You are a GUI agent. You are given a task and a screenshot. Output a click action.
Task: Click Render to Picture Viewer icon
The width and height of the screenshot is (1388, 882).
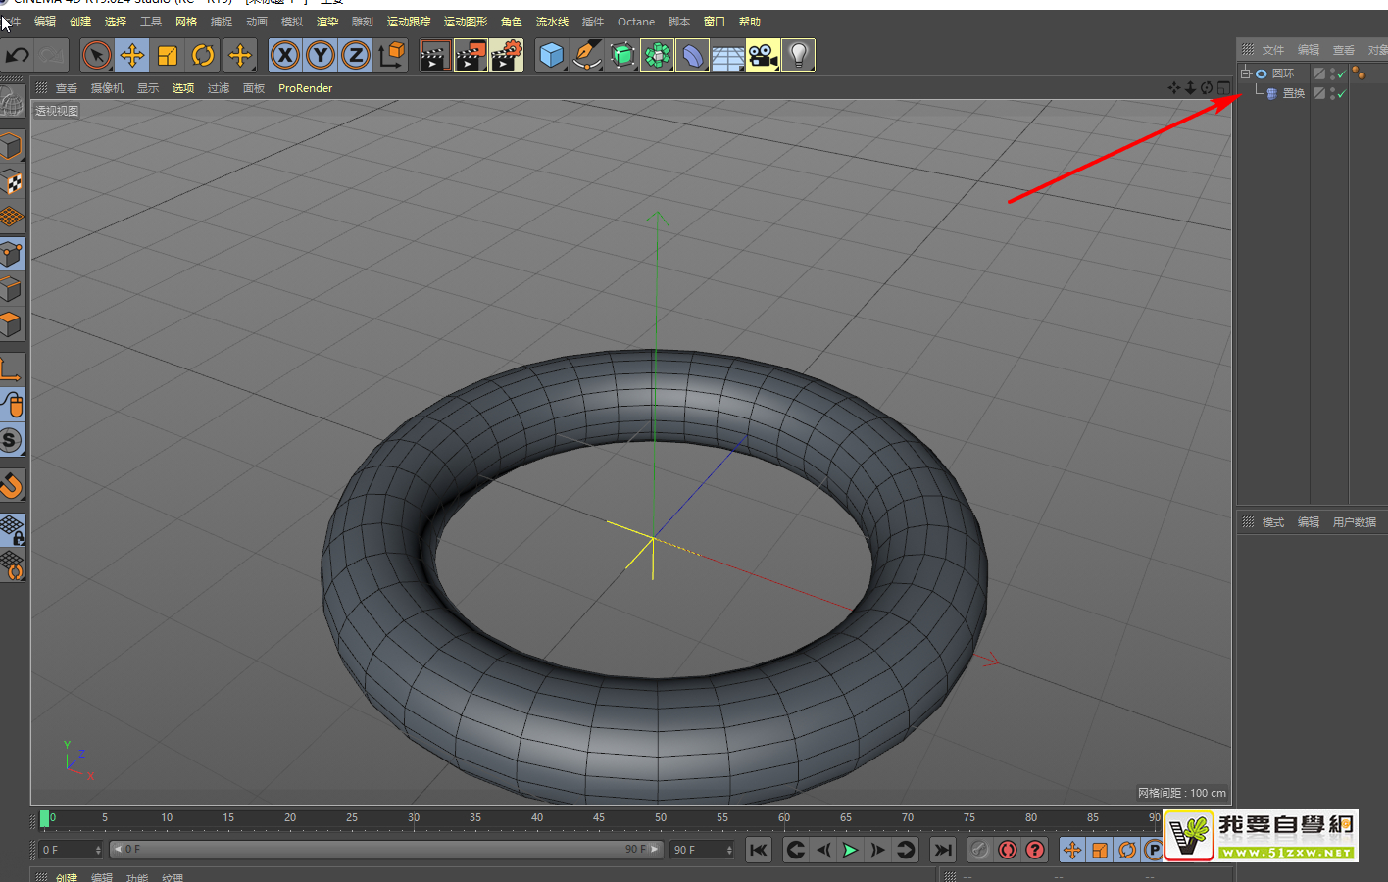point(471,55)
